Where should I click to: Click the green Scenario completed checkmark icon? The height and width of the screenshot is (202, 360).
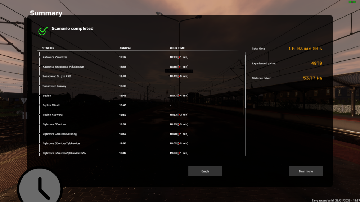43,31
